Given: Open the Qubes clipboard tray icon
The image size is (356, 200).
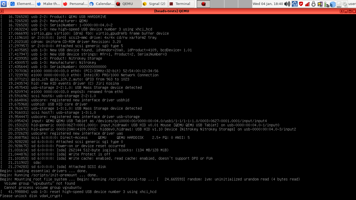Looking at the screenshot, I should (x=345, y=4).
